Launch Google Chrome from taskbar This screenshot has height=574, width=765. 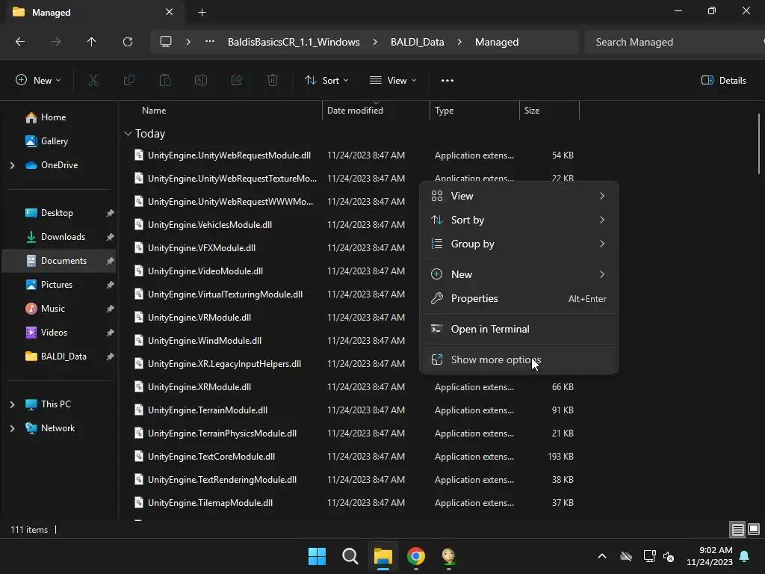(x=416, y=556)
